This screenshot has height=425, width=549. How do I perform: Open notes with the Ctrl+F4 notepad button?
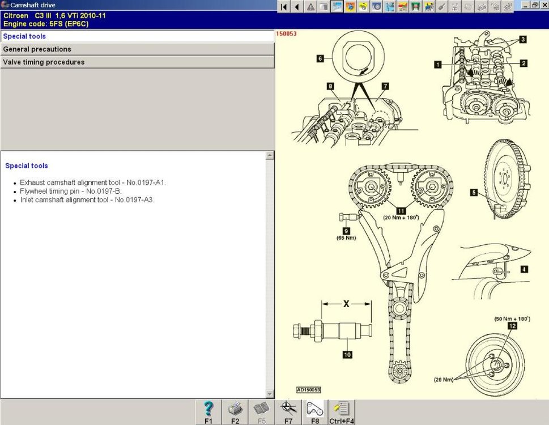(342, 413)
